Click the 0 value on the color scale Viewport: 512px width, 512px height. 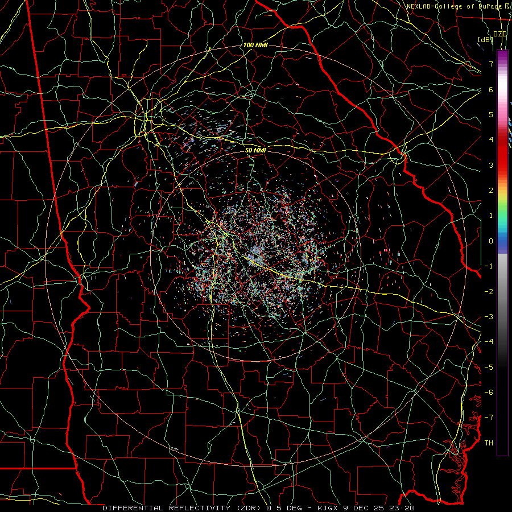click(491, 241)
